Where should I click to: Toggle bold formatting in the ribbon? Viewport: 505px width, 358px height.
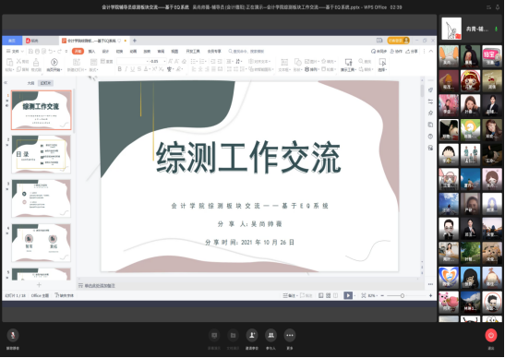click(x=119, y=69)
